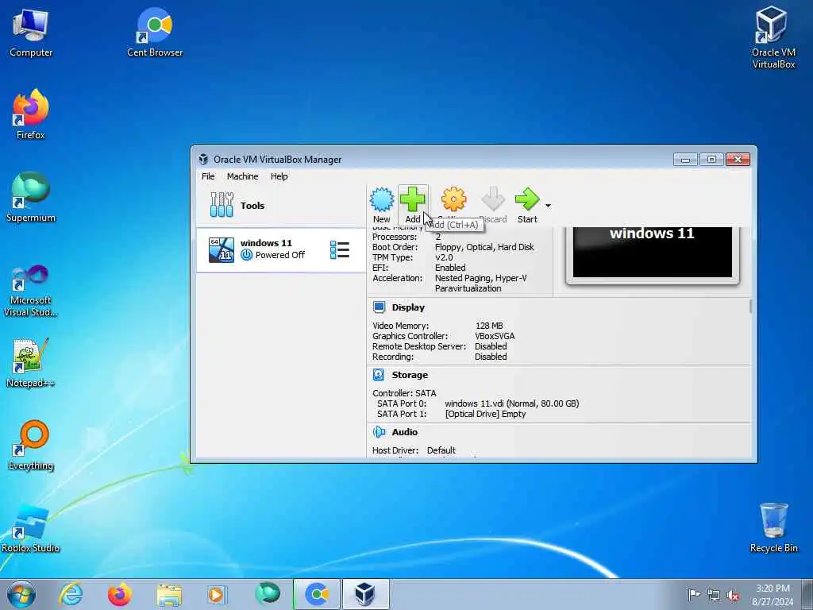The image size is (813, 610).
Task: Minimize the VirtualBox Manager window
Action: [685, 159]
